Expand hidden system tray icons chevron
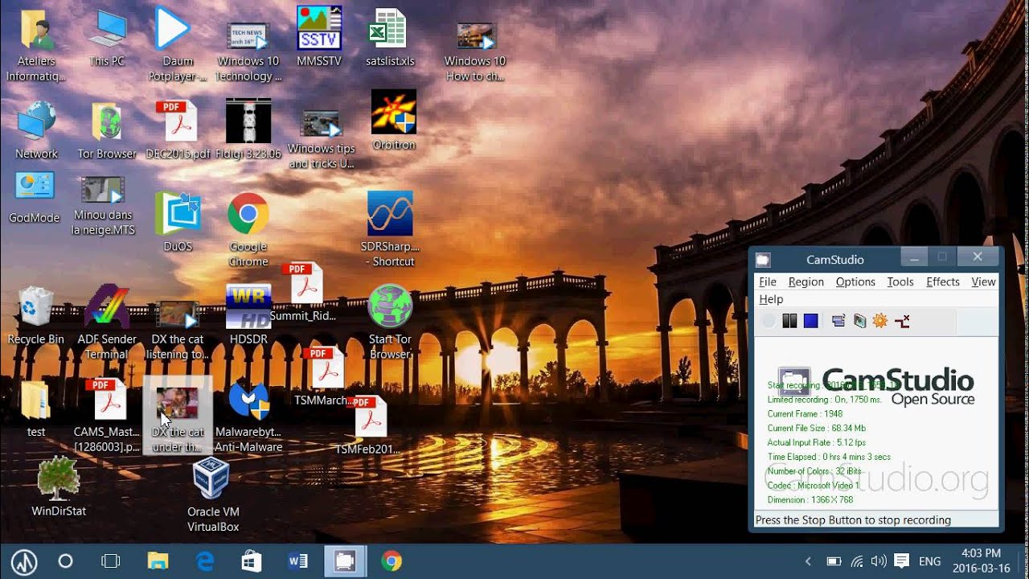 809,561
